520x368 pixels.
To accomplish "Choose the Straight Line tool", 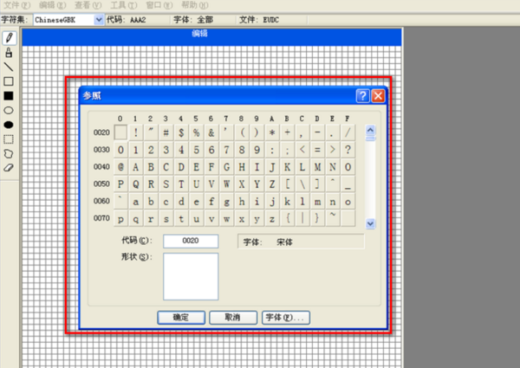I will [x=9, y=67].
